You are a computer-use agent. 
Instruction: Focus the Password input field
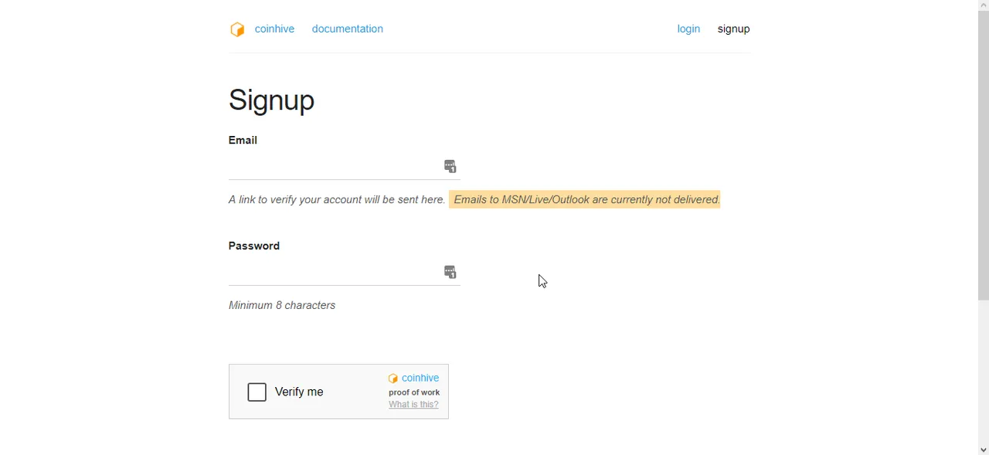coord(345,272)
